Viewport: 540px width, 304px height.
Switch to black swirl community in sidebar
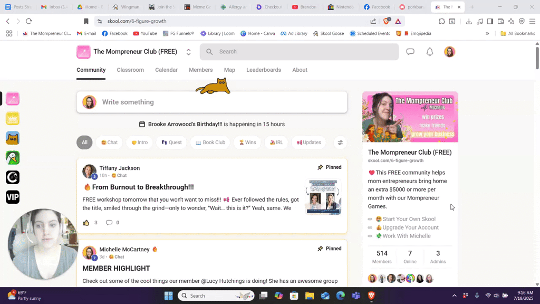13,177
